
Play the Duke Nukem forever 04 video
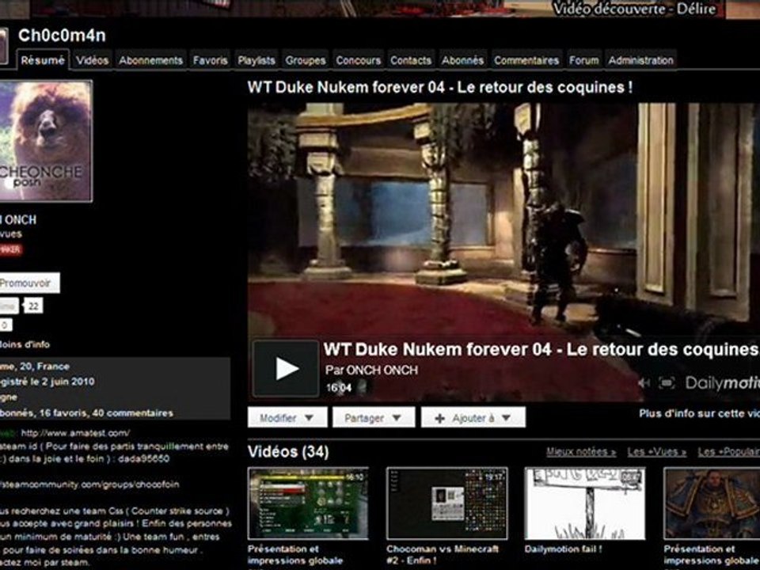(x=286, y=369)
